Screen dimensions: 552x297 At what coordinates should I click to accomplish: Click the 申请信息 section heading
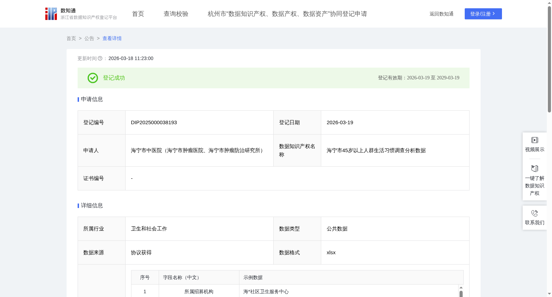pyautogui.click(x=92, y=99)
